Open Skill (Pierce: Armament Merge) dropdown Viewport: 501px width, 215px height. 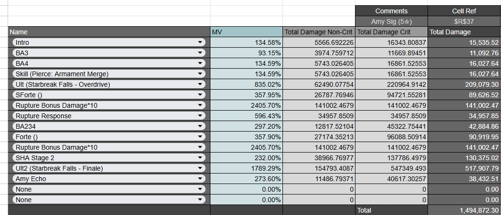coord(109,74)
